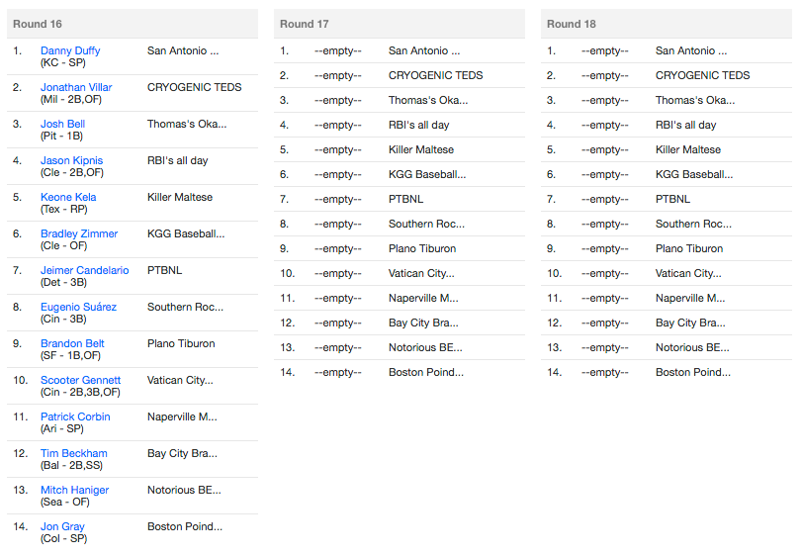Open Tim Beckham profile

(73, 453)
